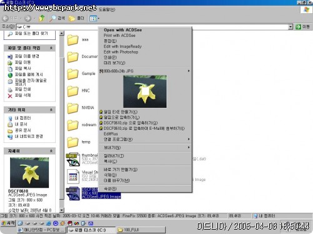Choose 인쇄(P) in the context menu
Viewport: 313px width, 234px height.
tap(145, 57)
